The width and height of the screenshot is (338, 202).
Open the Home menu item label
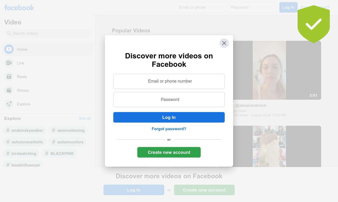(x=22, y=49)
